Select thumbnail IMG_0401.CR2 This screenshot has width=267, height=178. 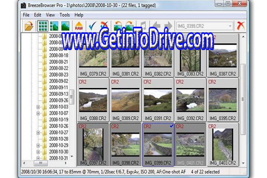(x=190, y=145)
